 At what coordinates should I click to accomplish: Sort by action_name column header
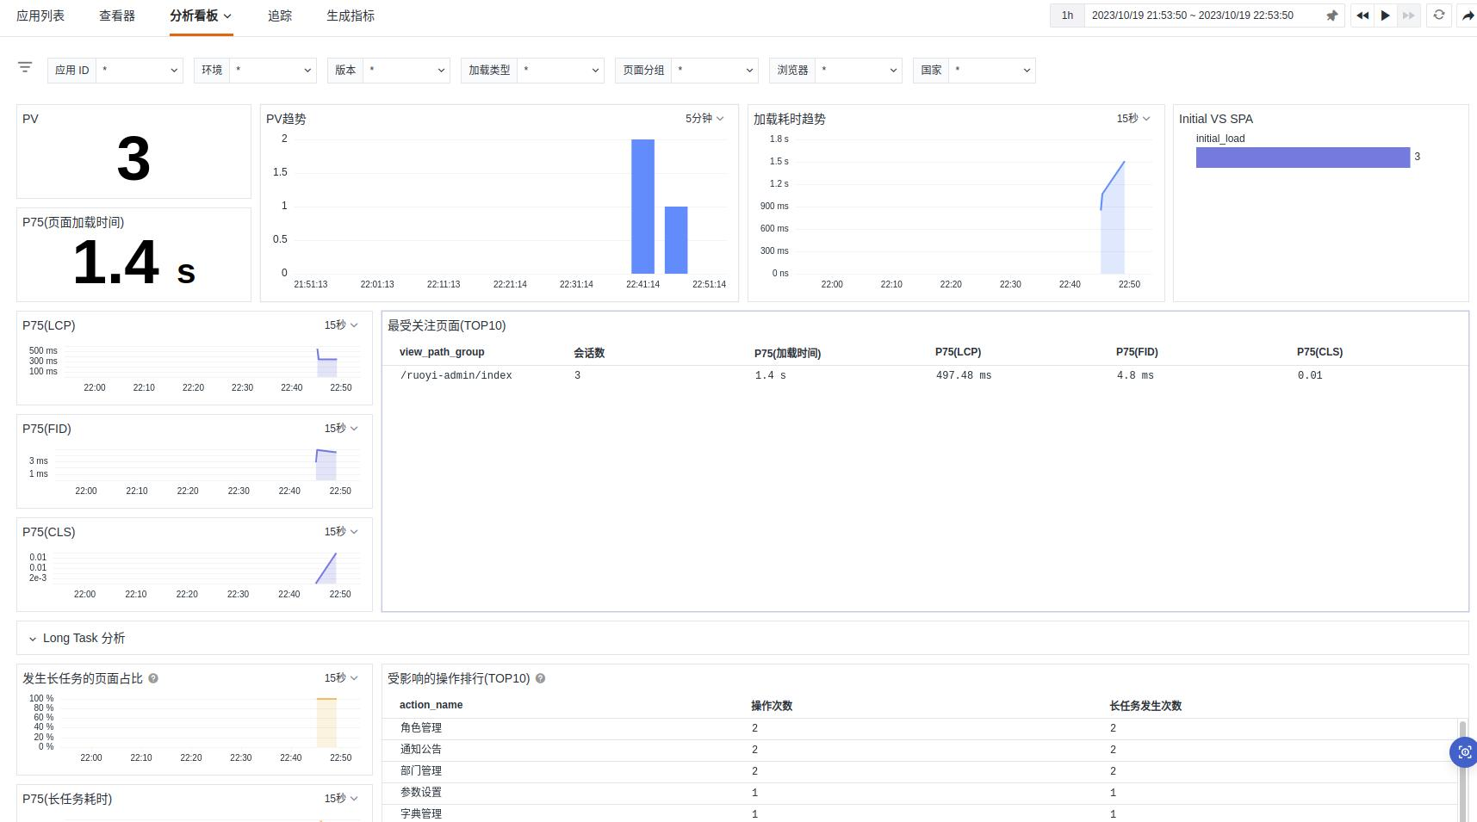point(431,705)
